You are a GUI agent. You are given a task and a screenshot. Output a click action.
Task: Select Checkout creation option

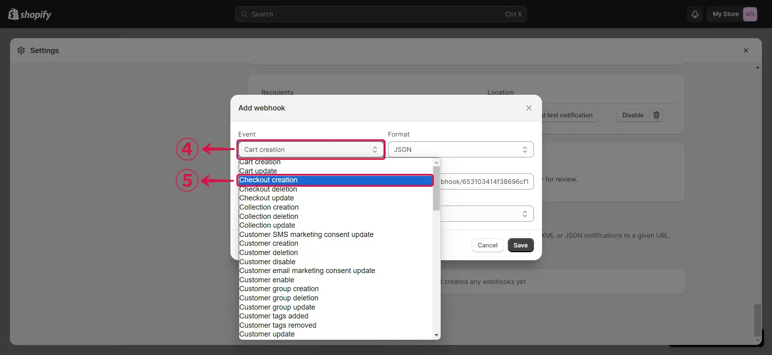[336, 180]
